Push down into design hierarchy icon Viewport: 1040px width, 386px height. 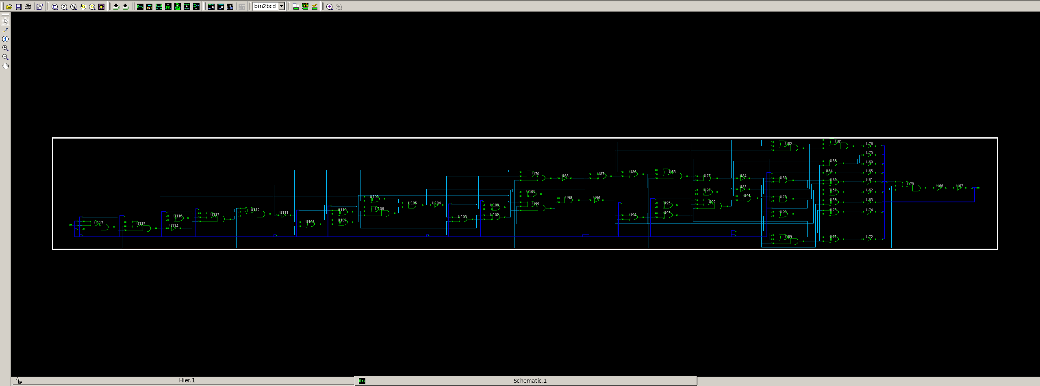[116, 7]
